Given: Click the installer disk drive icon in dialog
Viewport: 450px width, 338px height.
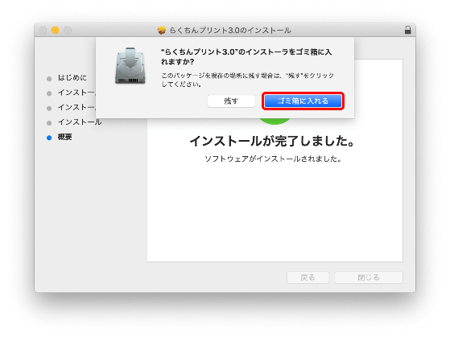Looking at the screenshot, I should click(x=130, y=66).
